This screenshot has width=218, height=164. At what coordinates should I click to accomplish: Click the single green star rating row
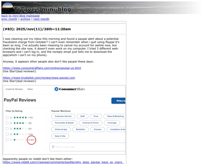coord(20,140)
